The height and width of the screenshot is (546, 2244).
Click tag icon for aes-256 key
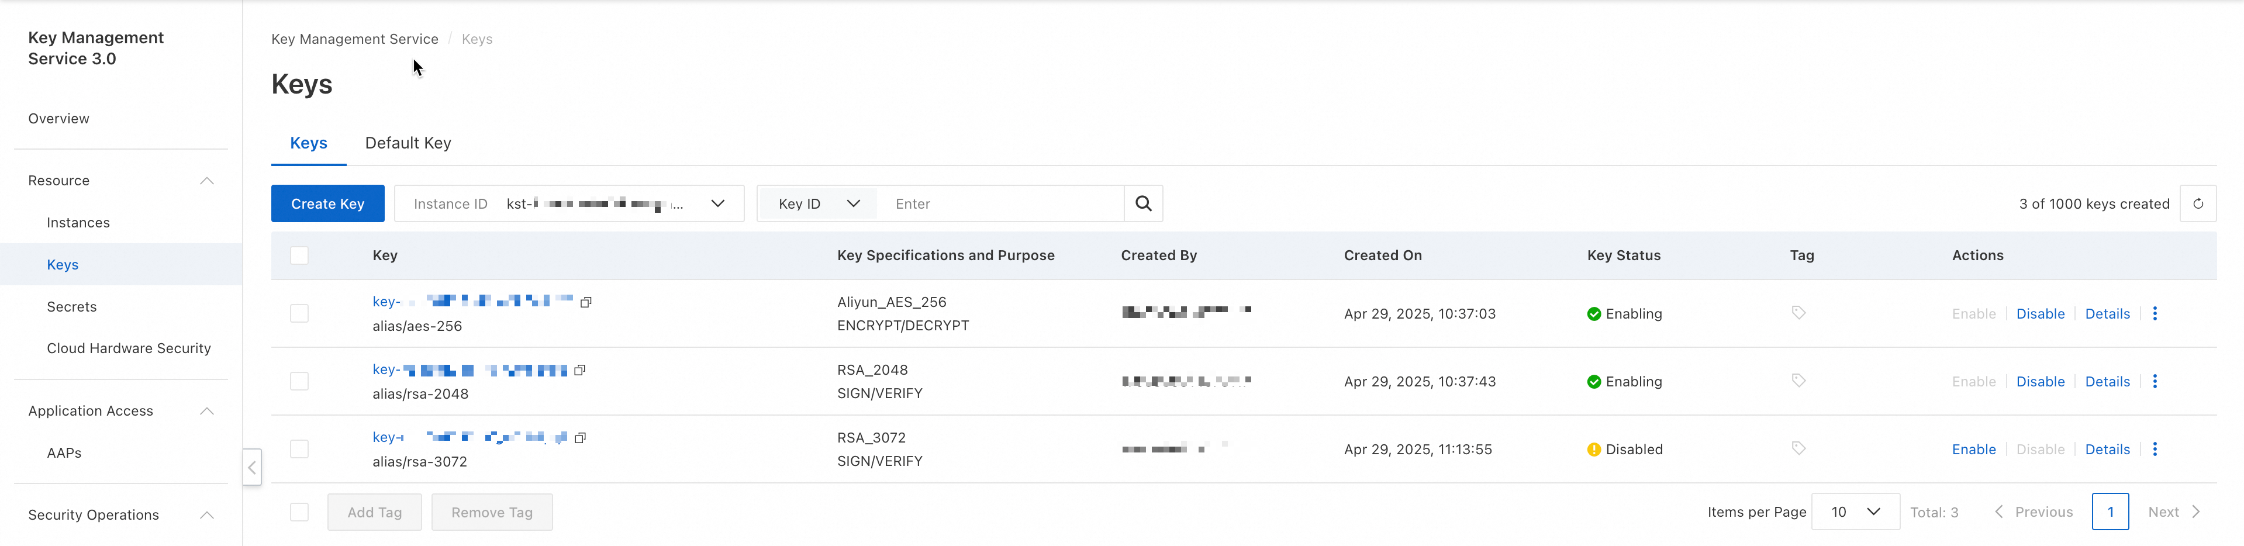[1798, 313]
